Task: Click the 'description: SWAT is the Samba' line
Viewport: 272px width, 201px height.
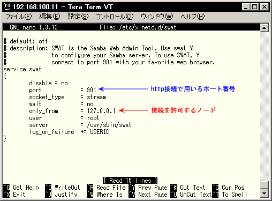Action: [99, 48]
